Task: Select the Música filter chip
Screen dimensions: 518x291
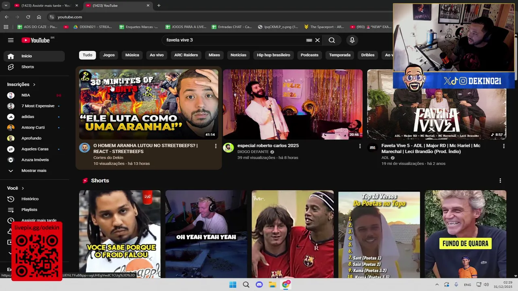Action: point(132,55)
